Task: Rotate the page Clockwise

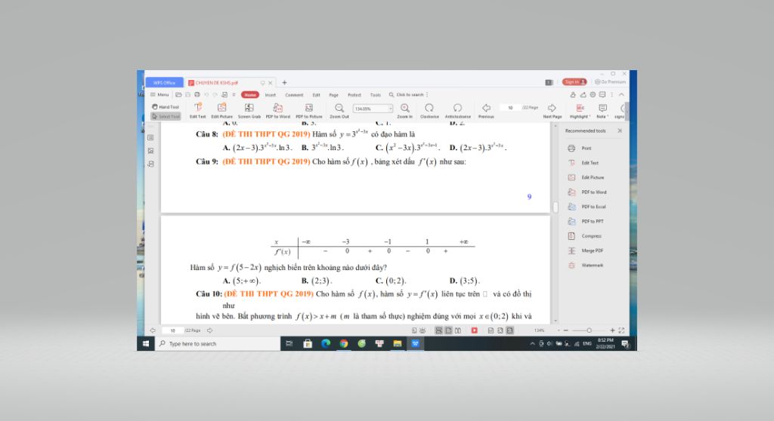Action: pos(429,111)
